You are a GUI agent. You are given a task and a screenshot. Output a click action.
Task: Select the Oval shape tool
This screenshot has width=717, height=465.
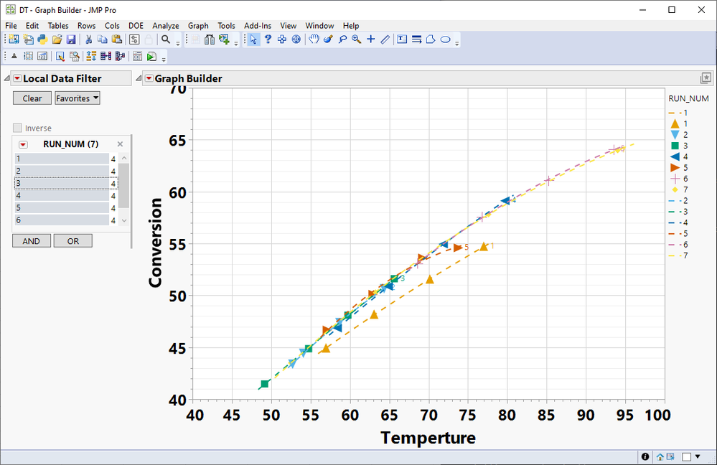pos(446,39)
